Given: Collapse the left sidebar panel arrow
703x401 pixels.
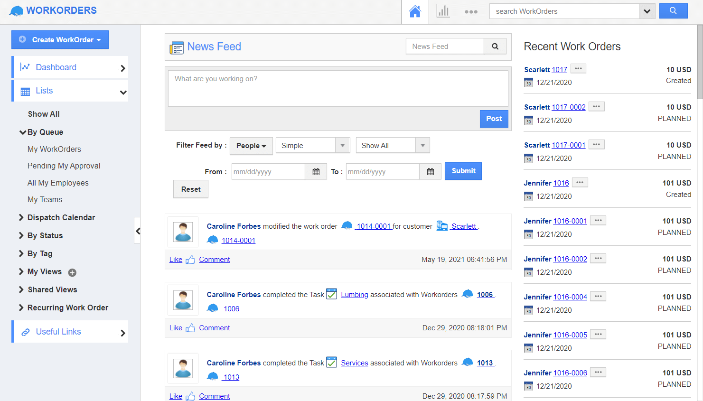Looking at the screenshot, I should coord(138,231).
